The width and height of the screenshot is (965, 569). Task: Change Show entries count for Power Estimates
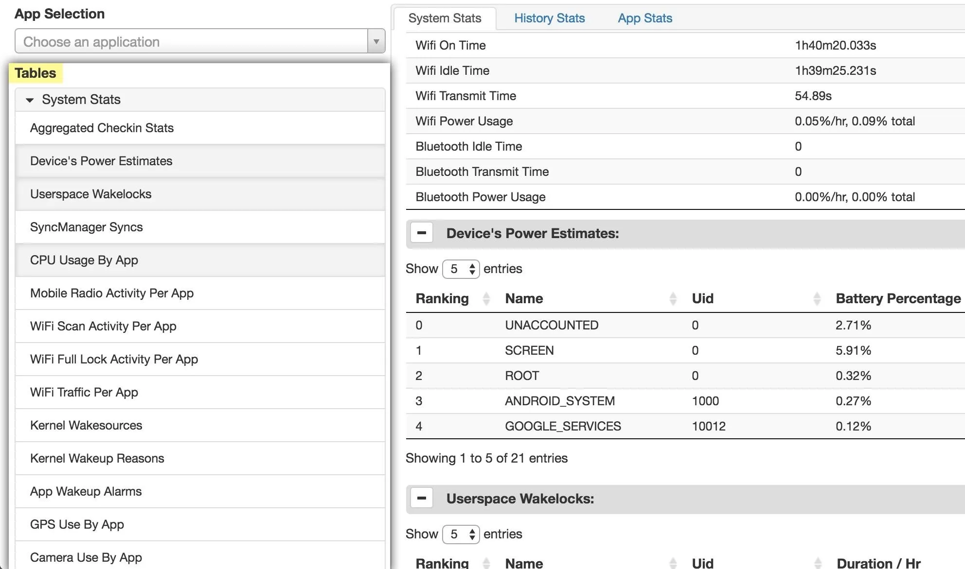461,269
